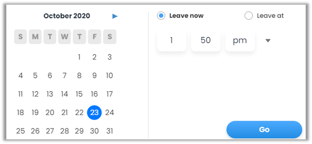Pick October 4 on the calendar
The image size is (312, 144).
click(x=21, y=76)
